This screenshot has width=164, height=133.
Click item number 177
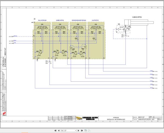(122, 37)
